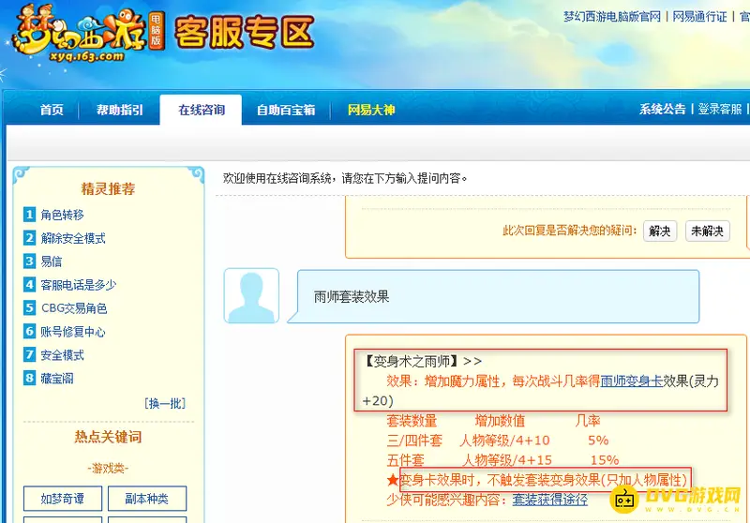The height and width of the screenshot is (523, 750).
Task: Click the 热点关键词 heading
Action: (108, 437)
